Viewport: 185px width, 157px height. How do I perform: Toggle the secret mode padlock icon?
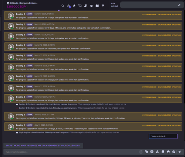157,152
